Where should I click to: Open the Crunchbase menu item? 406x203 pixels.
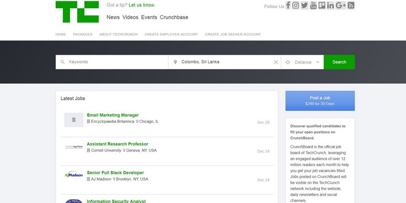click(x=174, y=17)
